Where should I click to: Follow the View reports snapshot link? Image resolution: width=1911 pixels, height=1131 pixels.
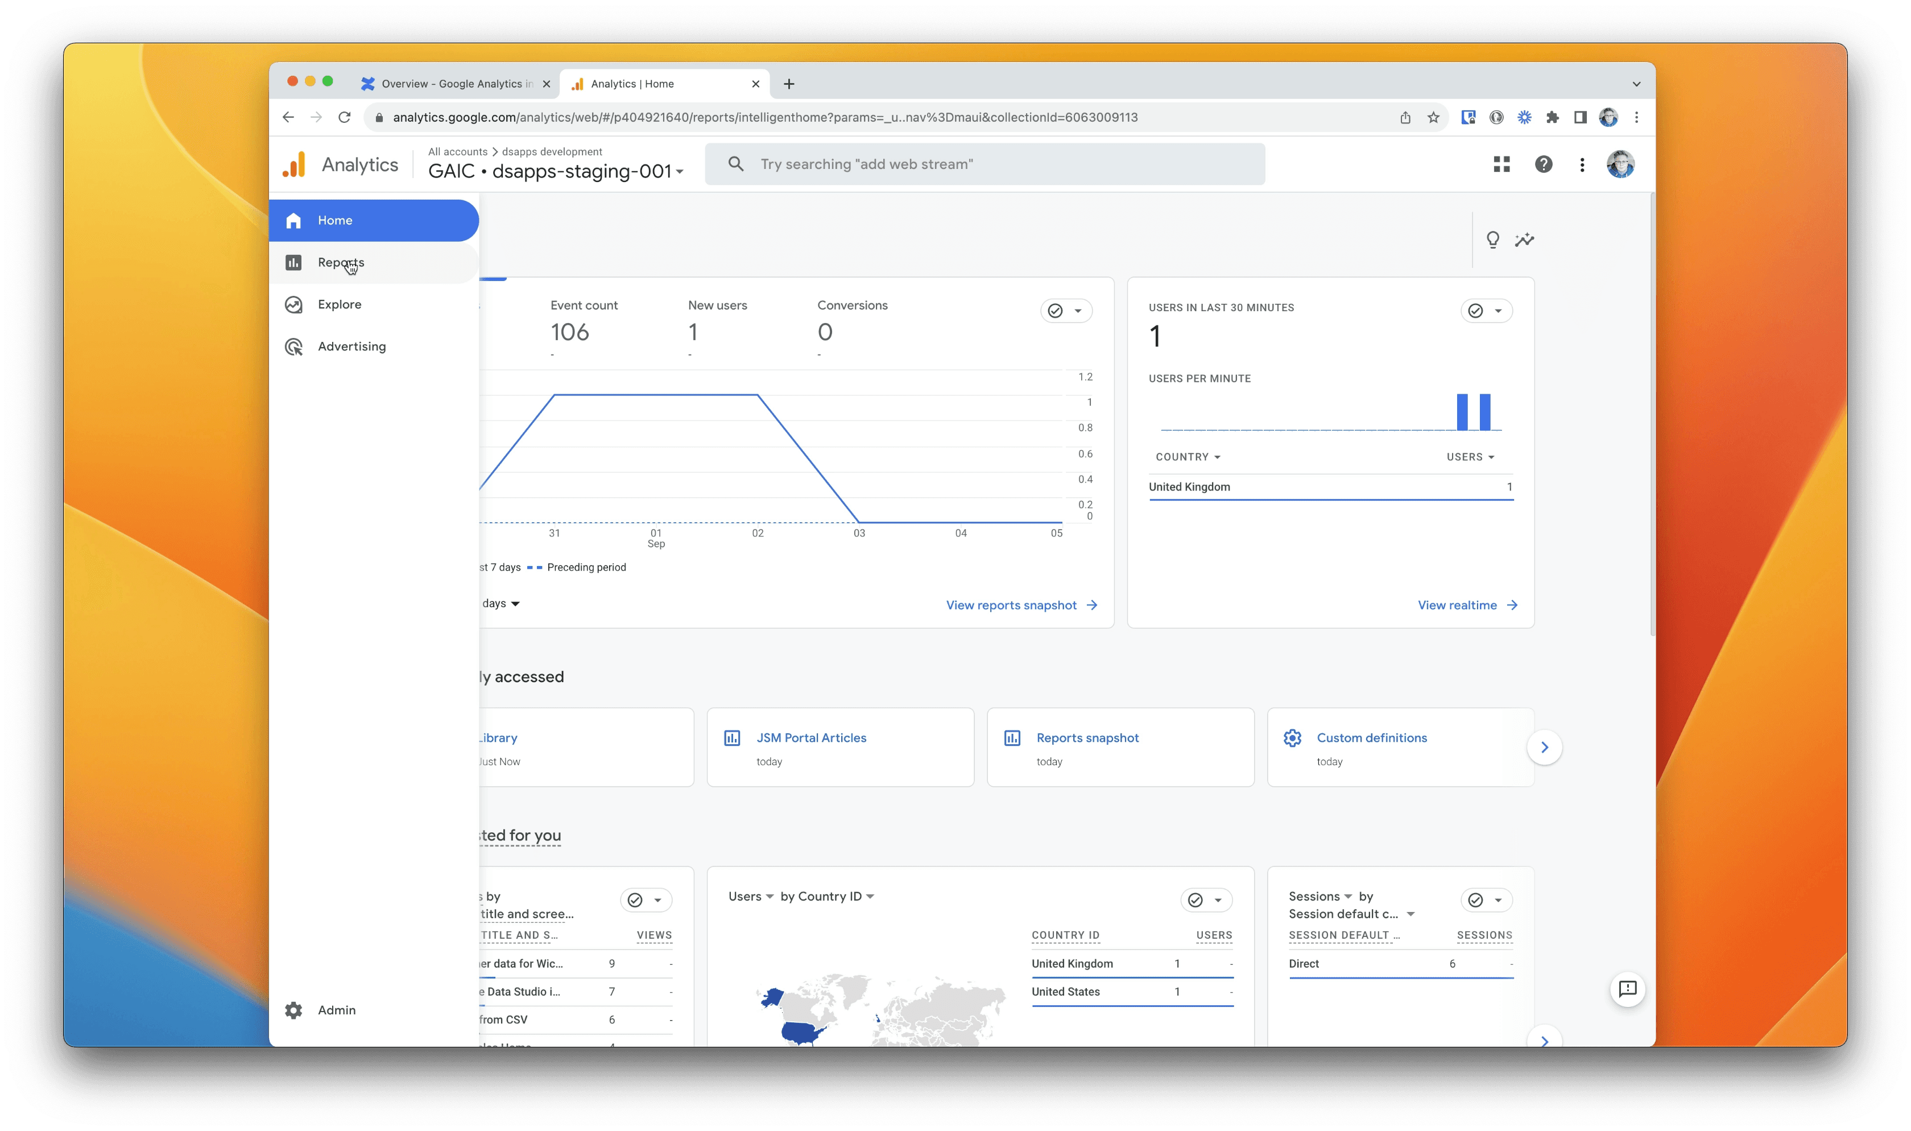coord(1021,605)
